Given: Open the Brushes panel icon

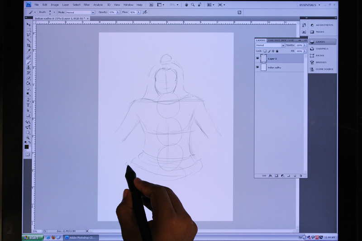Looking at the screenshot, I should tap(312, 62).
